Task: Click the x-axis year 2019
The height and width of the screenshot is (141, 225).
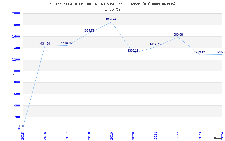Action: pyautogui.click(x=111, y=136)
